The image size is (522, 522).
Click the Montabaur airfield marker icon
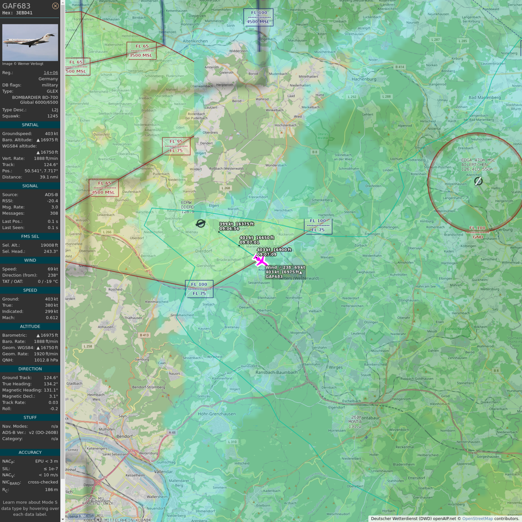(366, 437)
